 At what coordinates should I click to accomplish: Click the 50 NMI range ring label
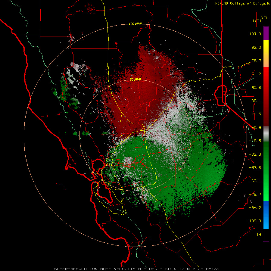point(135,80)
